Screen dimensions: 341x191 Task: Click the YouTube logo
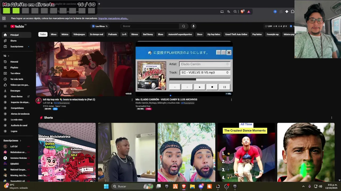click(x=17, y=26)
